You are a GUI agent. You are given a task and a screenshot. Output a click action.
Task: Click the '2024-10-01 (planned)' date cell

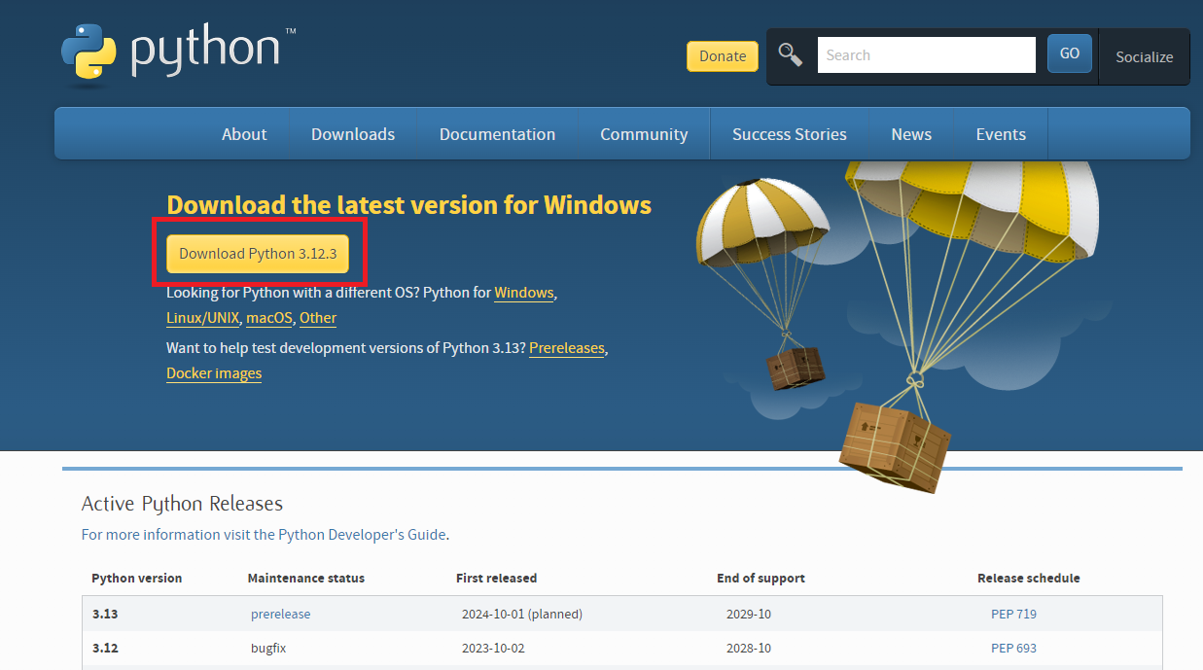click(x=522, y=615)
